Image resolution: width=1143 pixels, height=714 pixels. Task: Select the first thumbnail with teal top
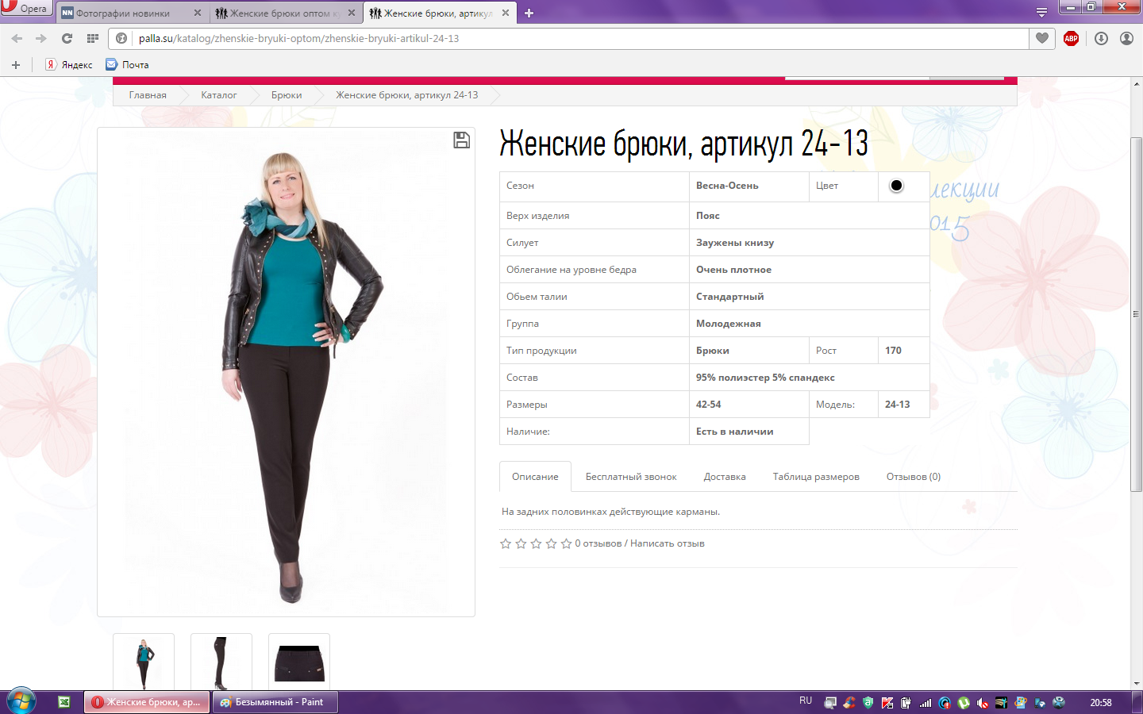(x=144, y=662)
